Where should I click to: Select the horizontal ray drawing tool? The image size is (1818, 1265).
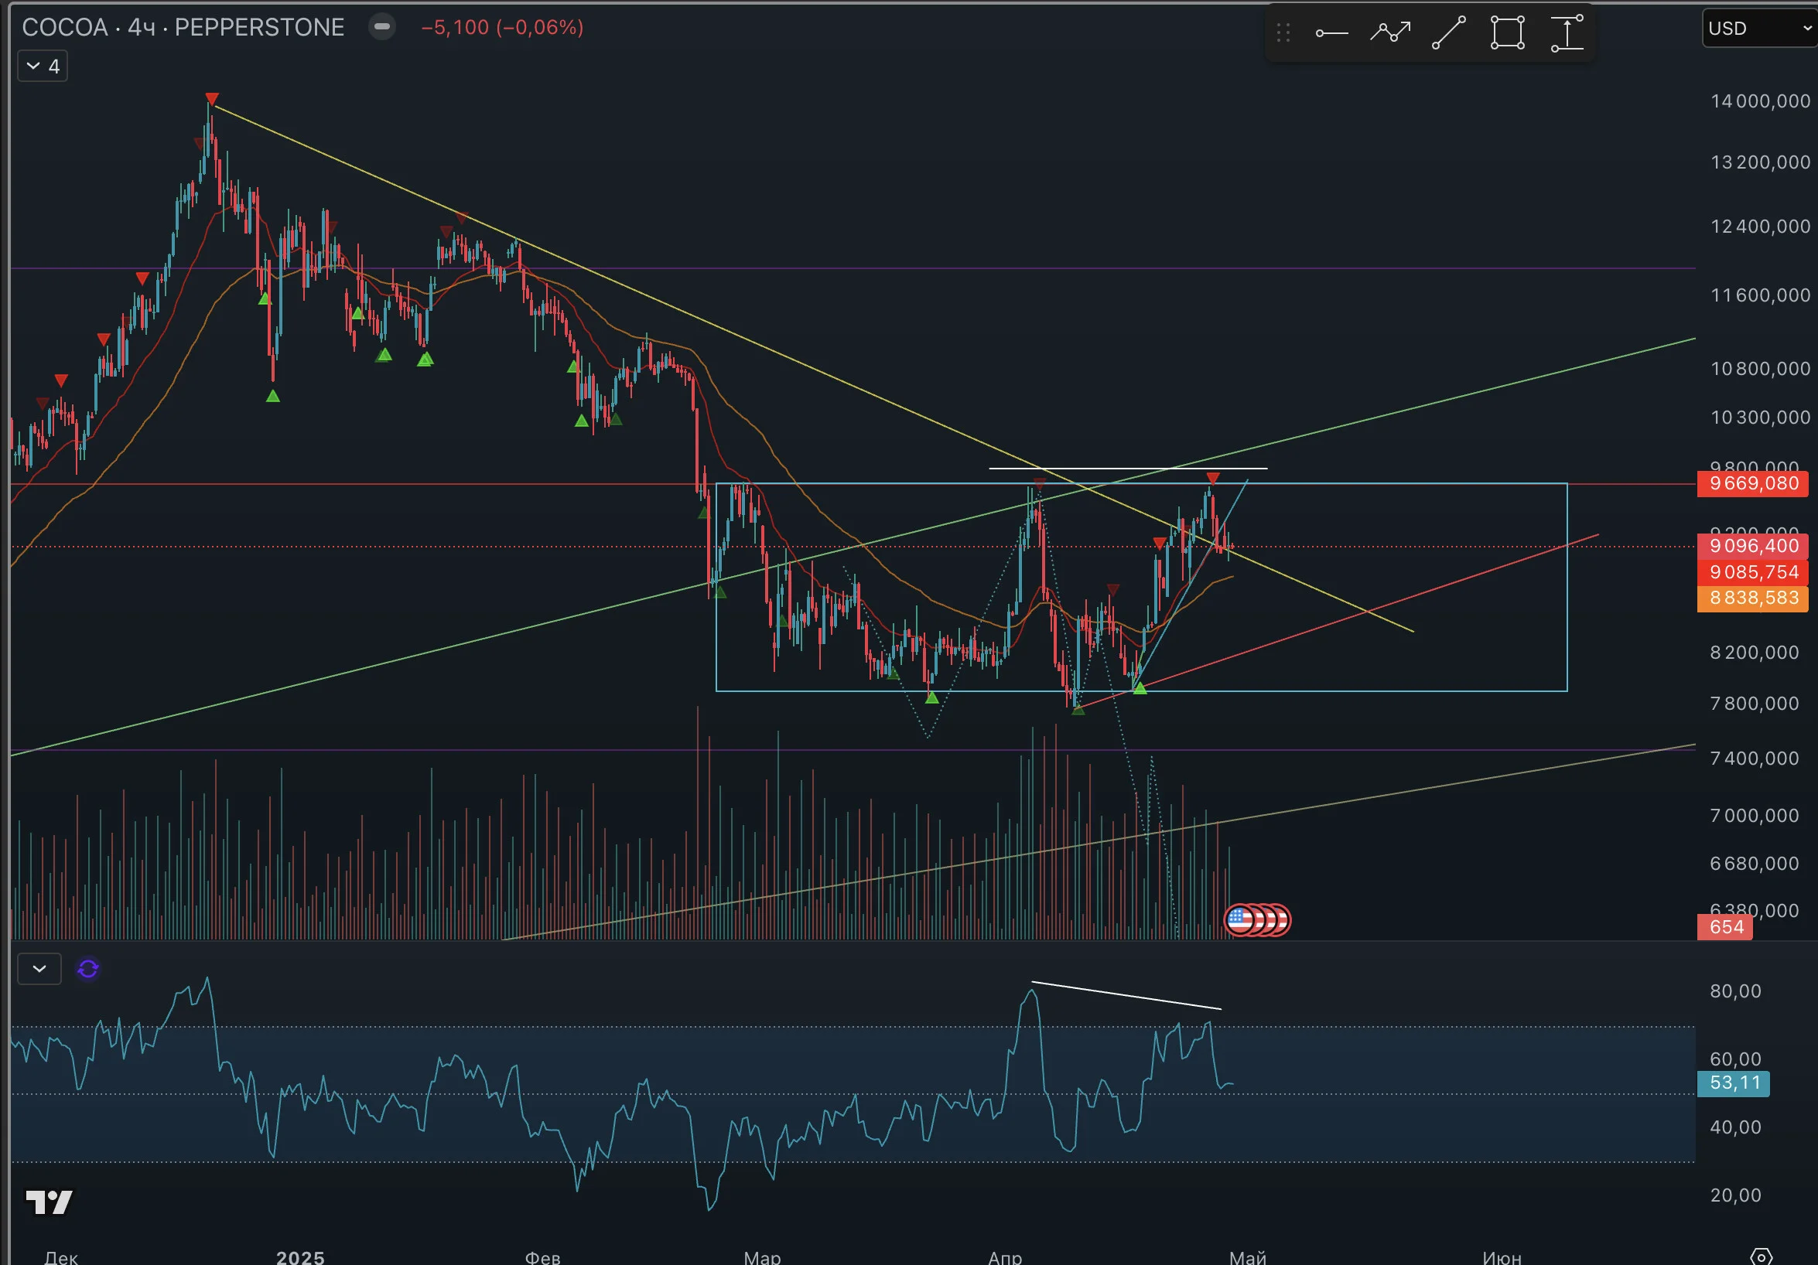click(x=1331, y=32)
